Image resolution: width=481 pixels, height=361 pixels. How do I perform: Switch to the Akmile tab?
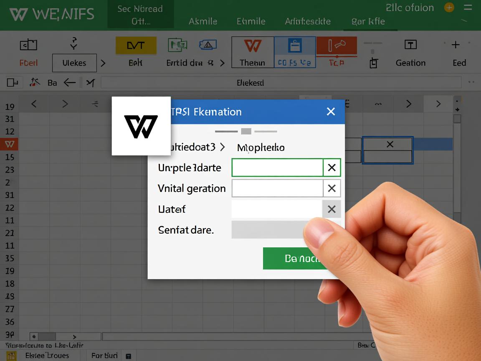point(203,21)
